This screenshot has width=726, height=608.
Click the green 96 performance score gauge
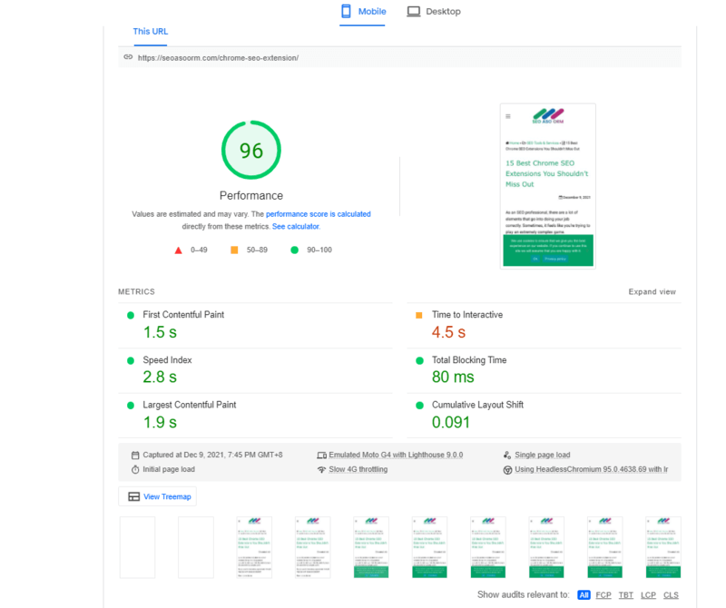click(x=251, y=151)
